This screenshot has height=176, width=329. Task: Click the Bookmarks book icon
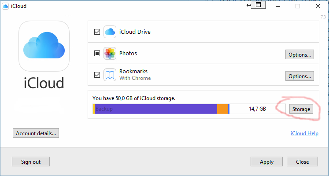110,75
